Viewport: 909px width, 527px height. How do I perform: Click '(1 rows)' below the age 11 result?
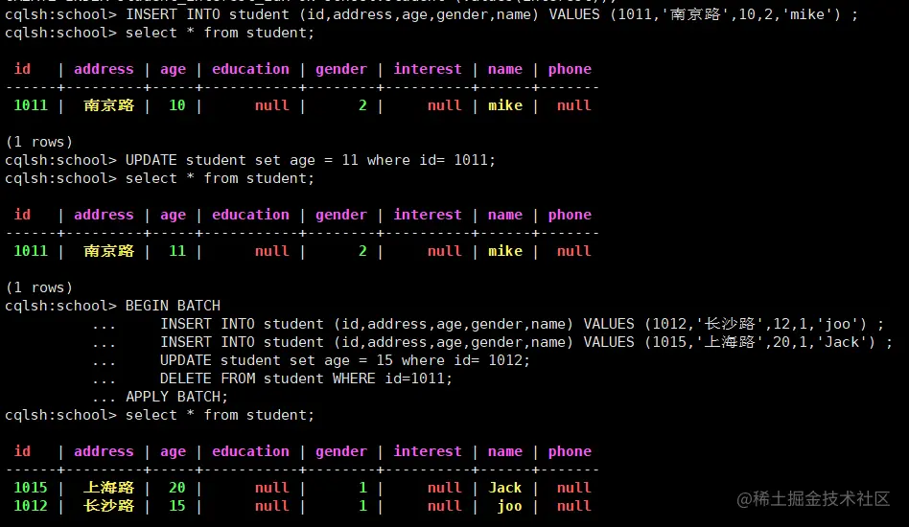click(x=39, y=287)
